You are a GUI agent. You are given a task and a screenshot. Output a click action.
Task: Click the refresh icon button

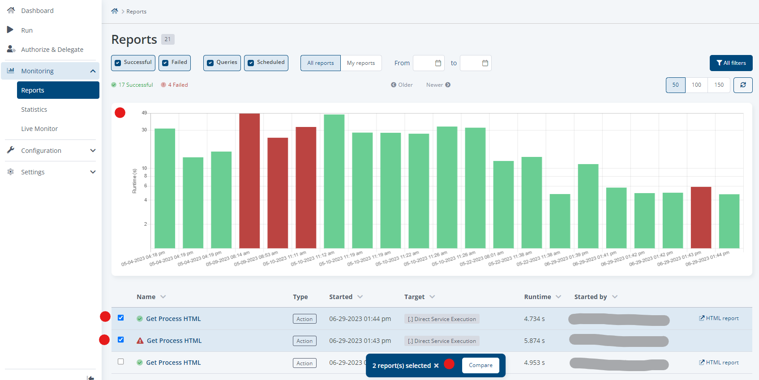pyautogui.click(x=743, y=85)
